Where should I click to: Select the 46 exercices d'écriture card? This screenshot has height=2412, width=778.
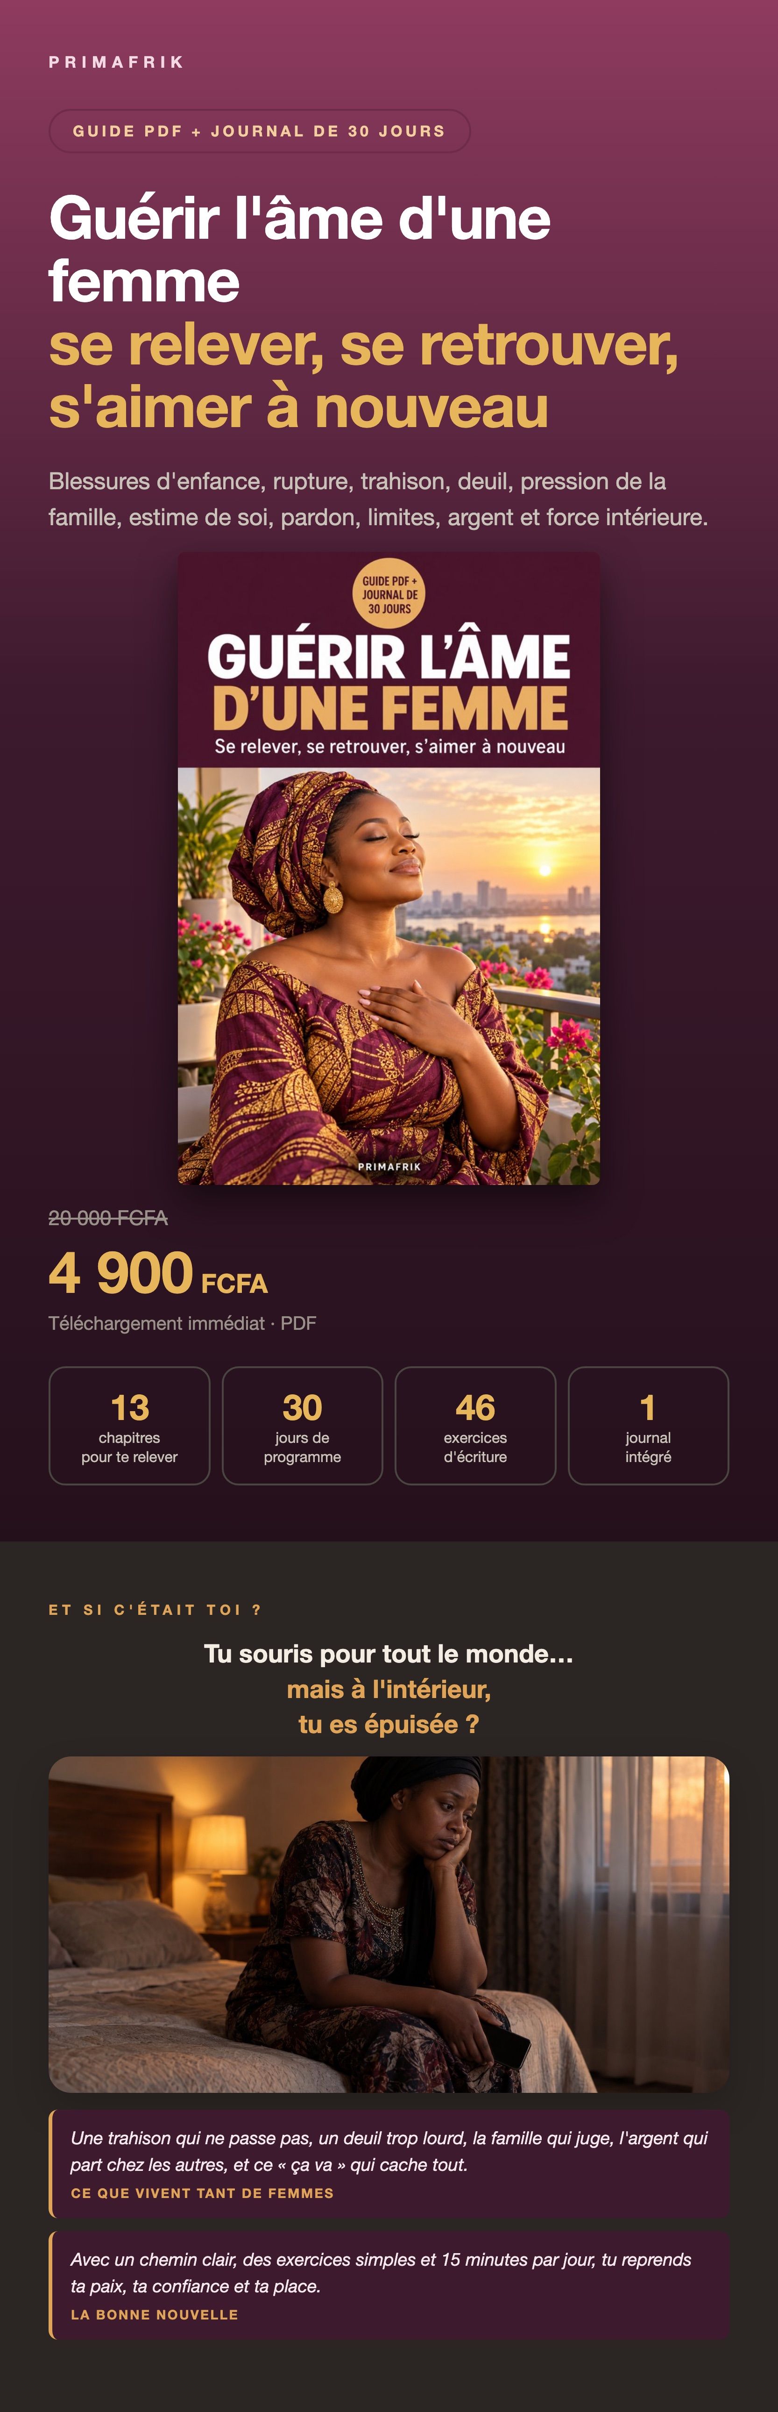click(475, 1425)
